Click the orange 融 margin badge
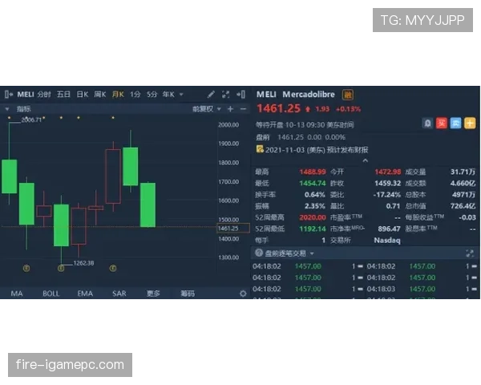The width and height of the screenshot is (481, 385). point(348,95)
